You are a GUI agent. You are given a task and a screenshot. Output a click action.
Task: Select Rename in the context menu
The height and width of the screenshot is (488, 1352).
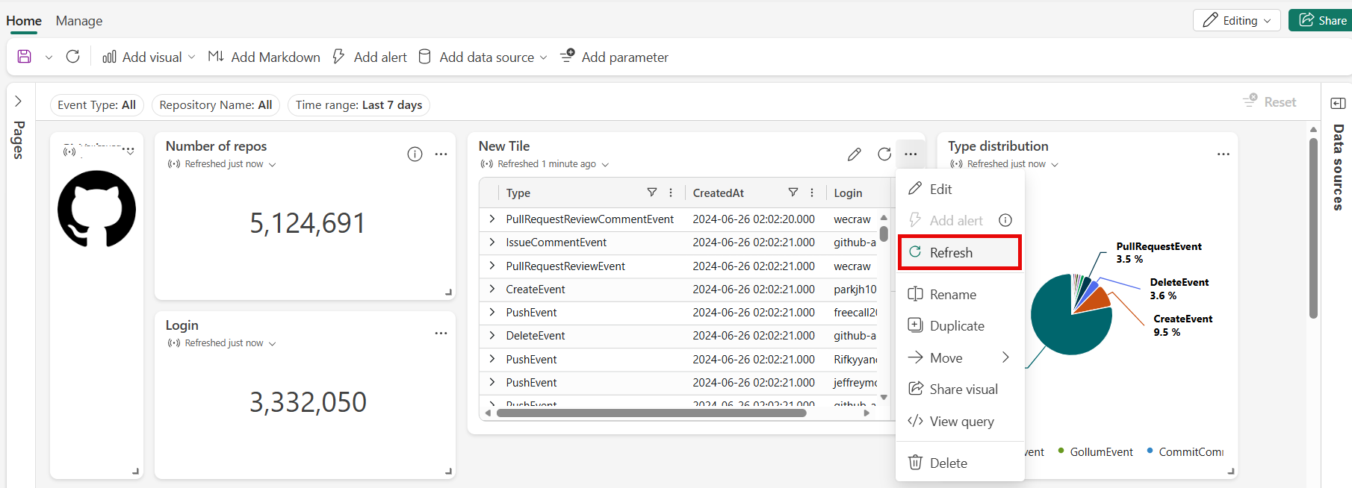[x=960, y=294]
